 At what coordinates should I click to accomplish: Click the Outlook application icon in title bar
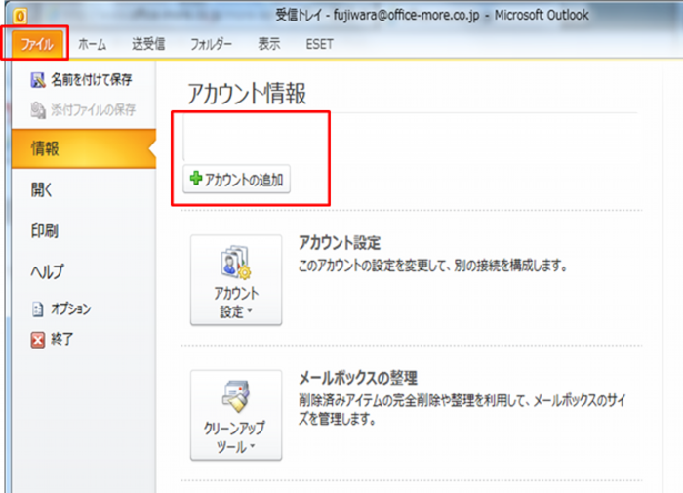click(20, 17)
